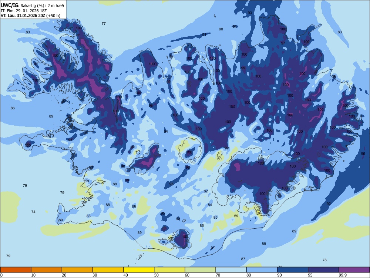The image size is (370, 278).
Task: Click the '85' humidity value on the map
Action: click(215, 217)
